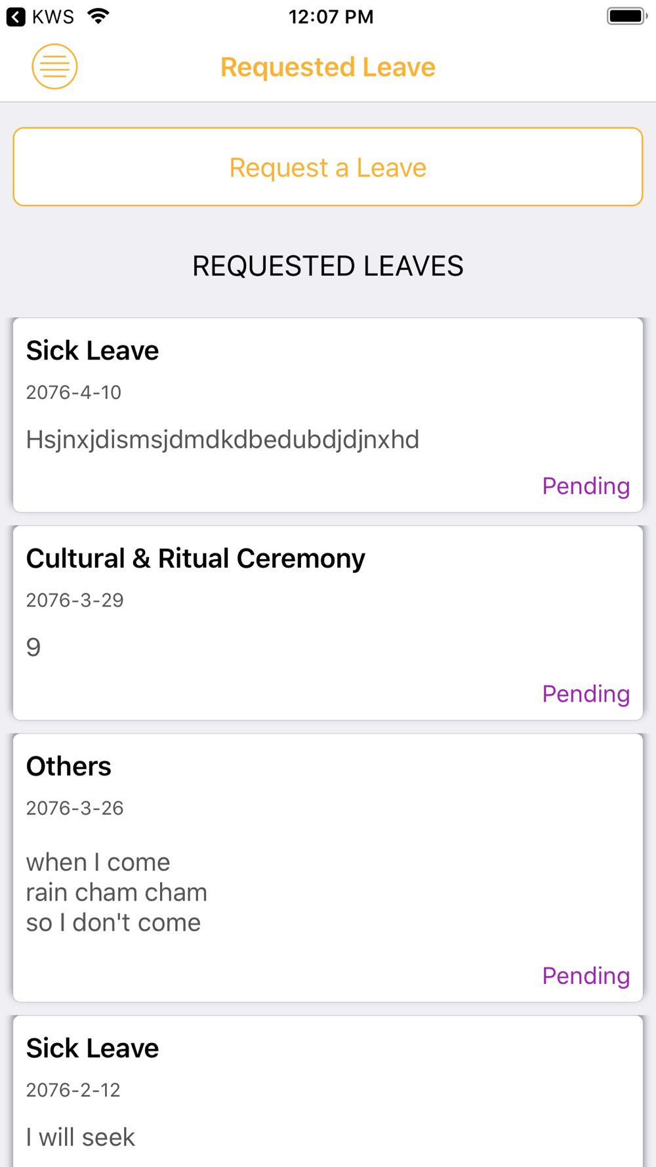Screen dimensions: 656x1167
Task: Click the Request a Leave button
Action: tap(328, 167)
